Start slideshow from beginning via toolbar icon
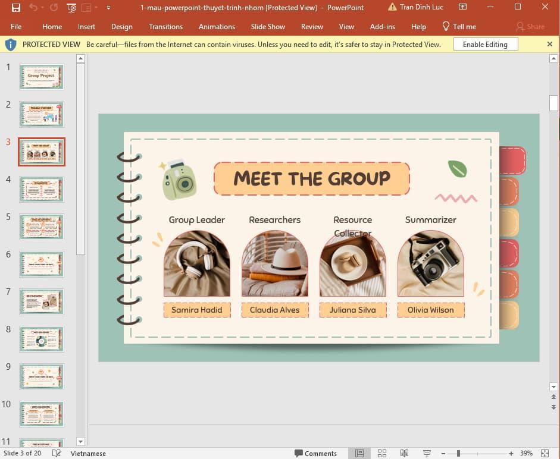Screen dimensions: 560x459 pyautogui.click(x=71, y=8)
